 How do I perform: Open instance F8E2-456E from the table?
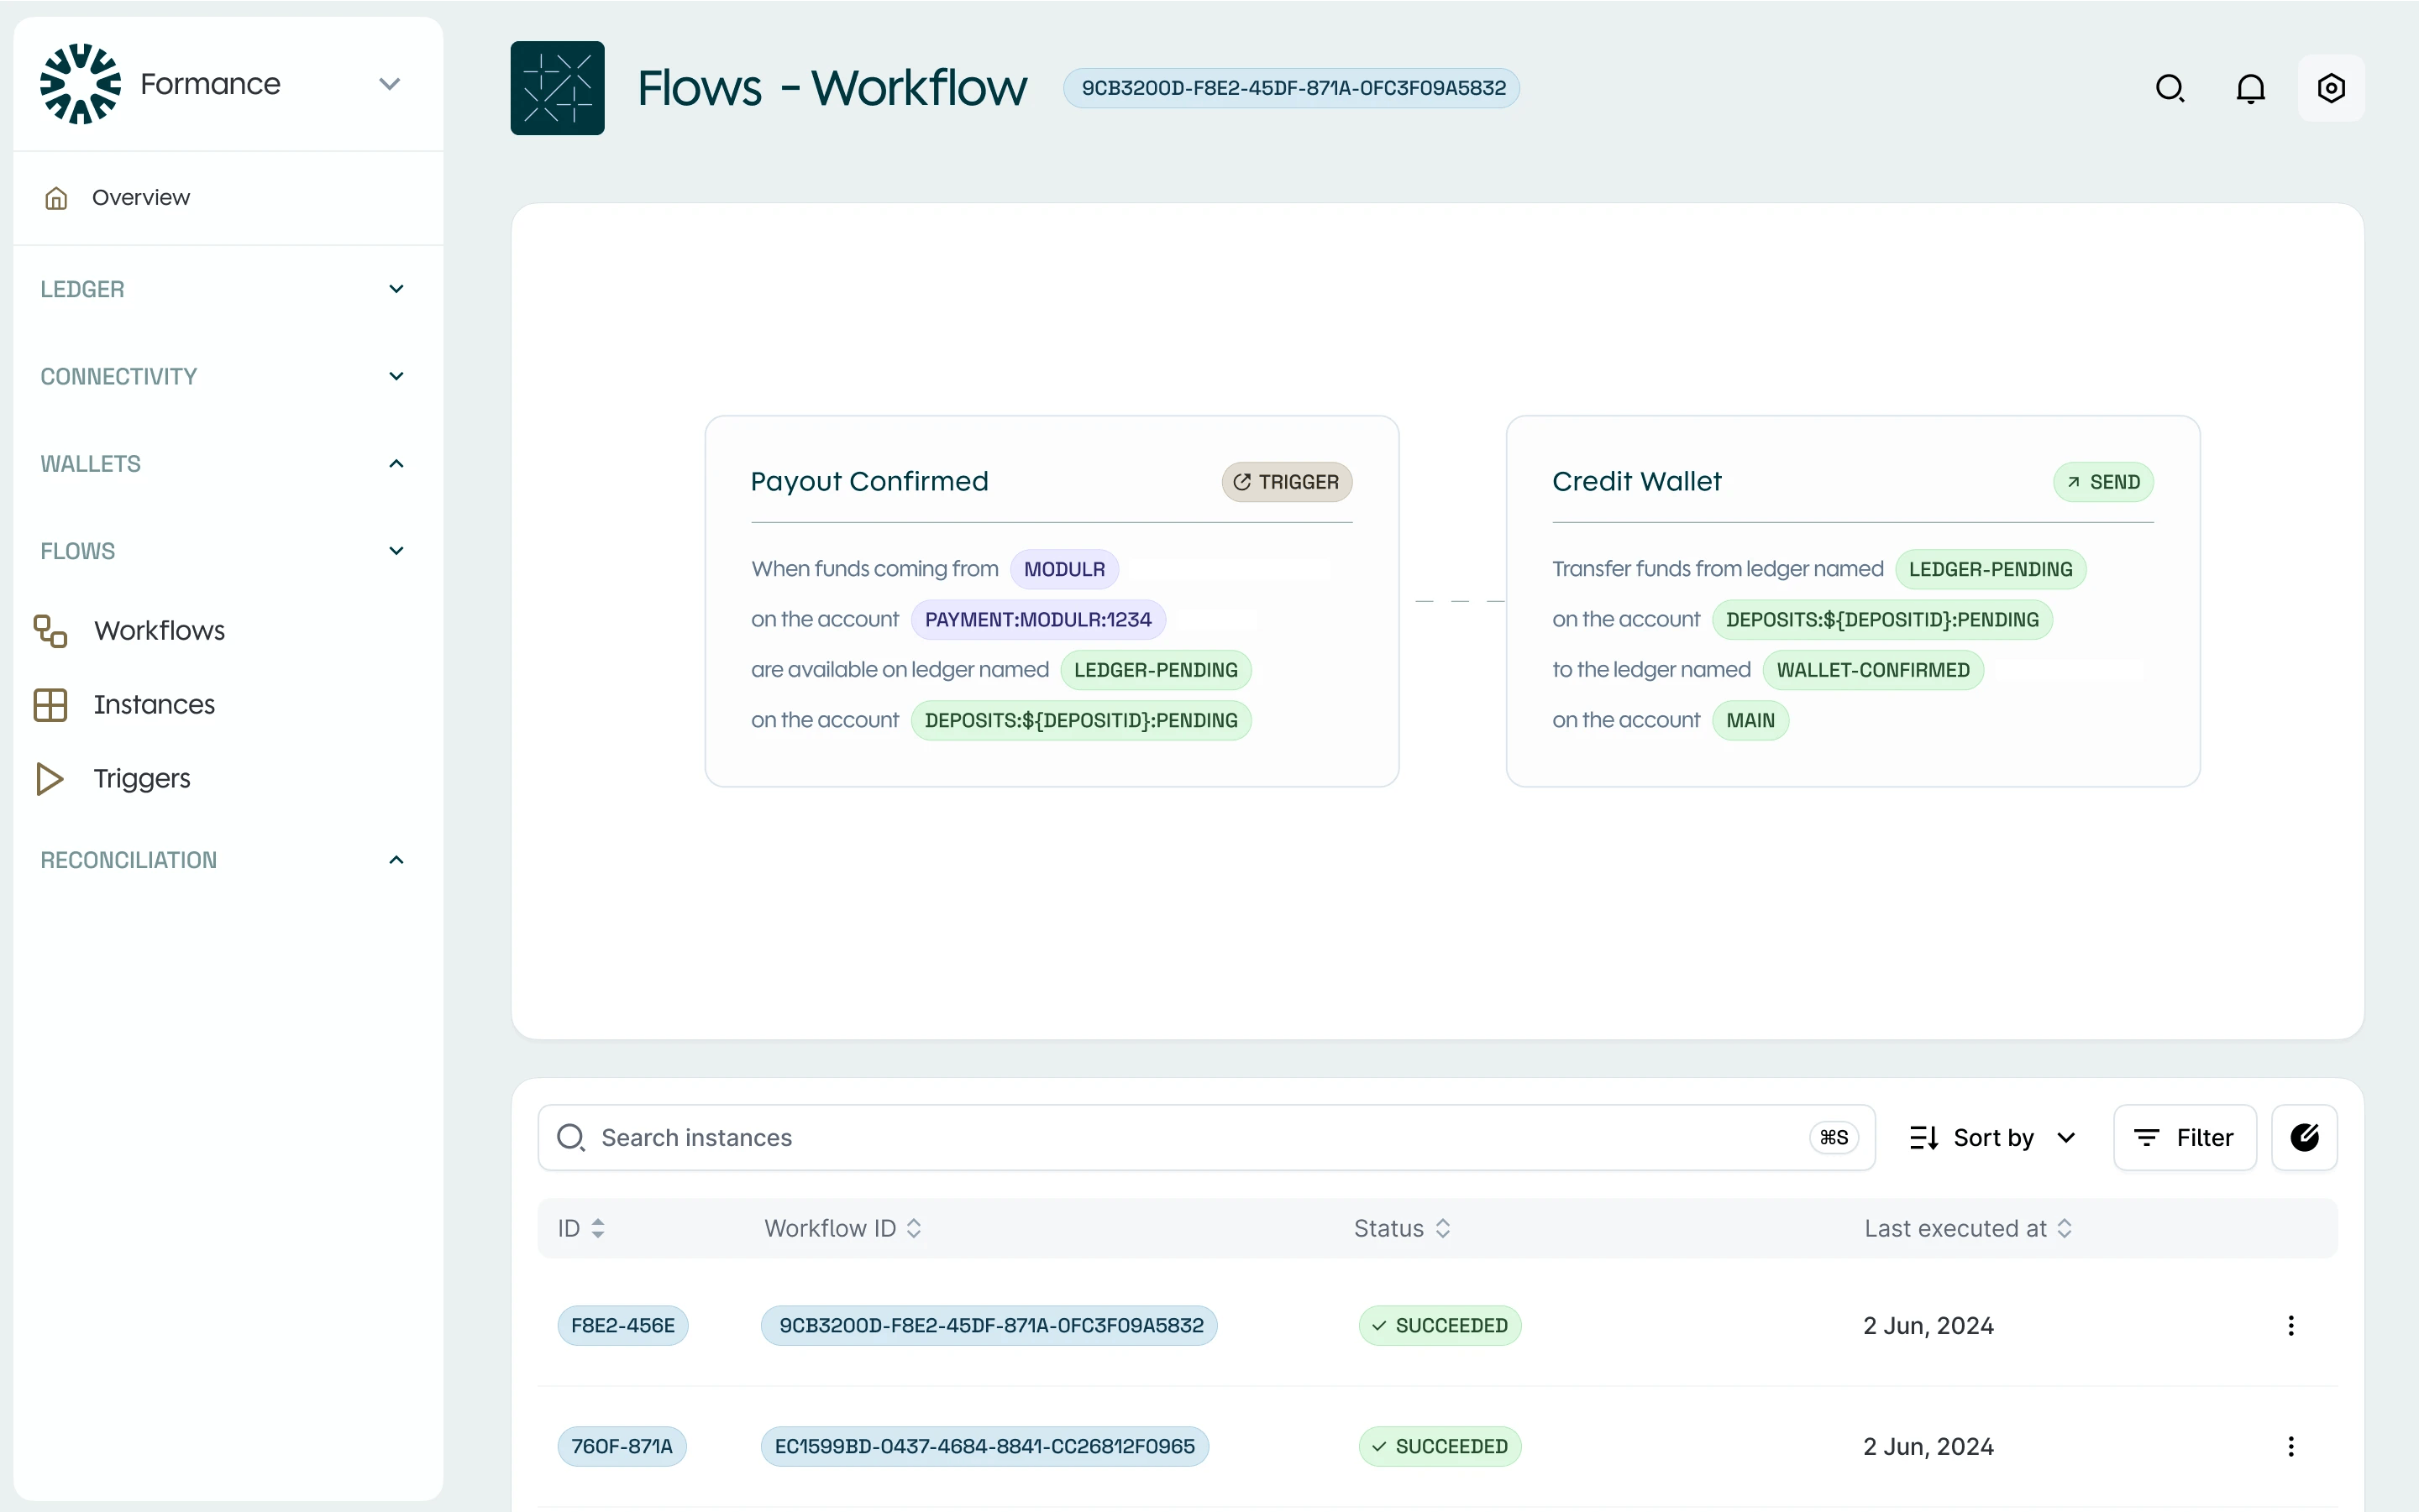[x=622, y=1324]
